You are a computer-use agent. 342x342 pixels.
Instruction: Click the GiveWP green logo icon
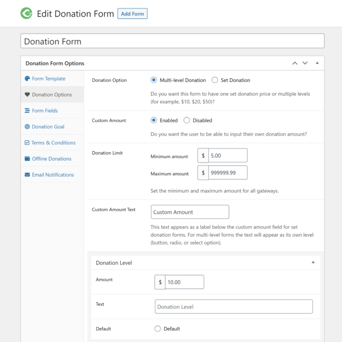point(26,13)
